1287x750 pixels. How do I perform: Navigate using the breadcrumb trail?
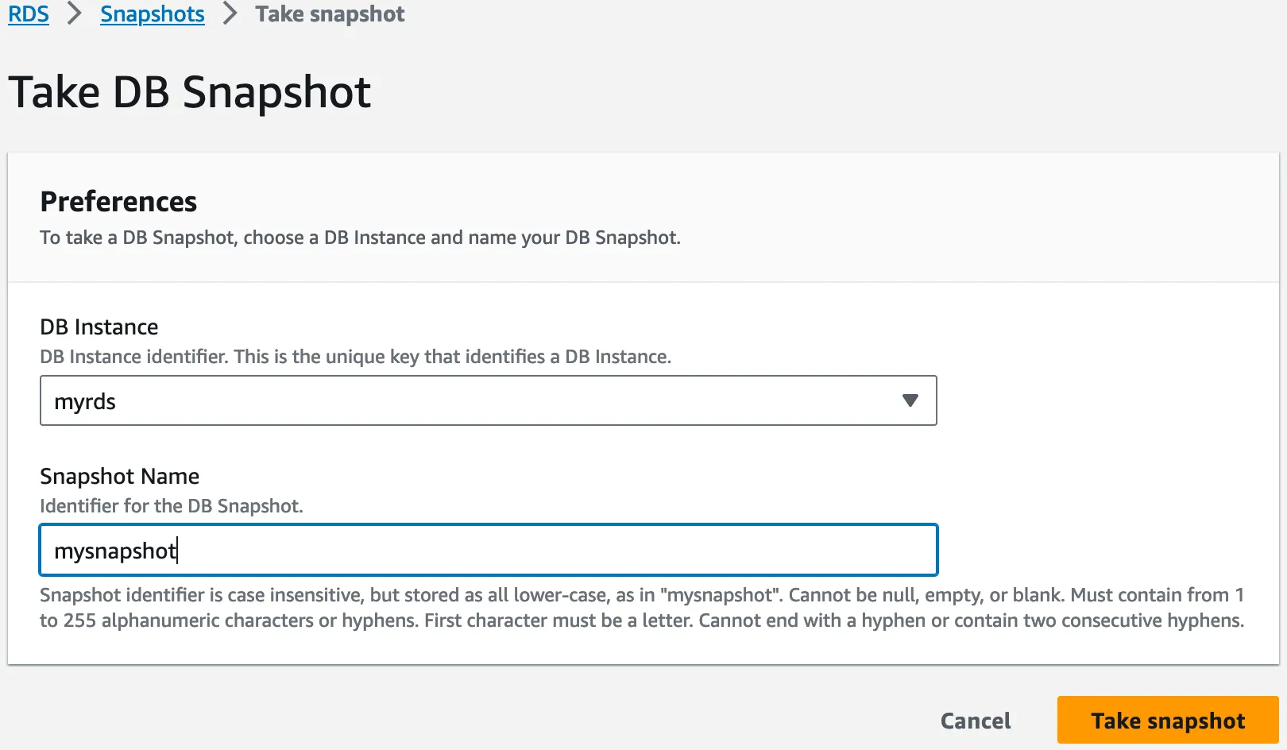pyautogui.click(x=152, y=14)
